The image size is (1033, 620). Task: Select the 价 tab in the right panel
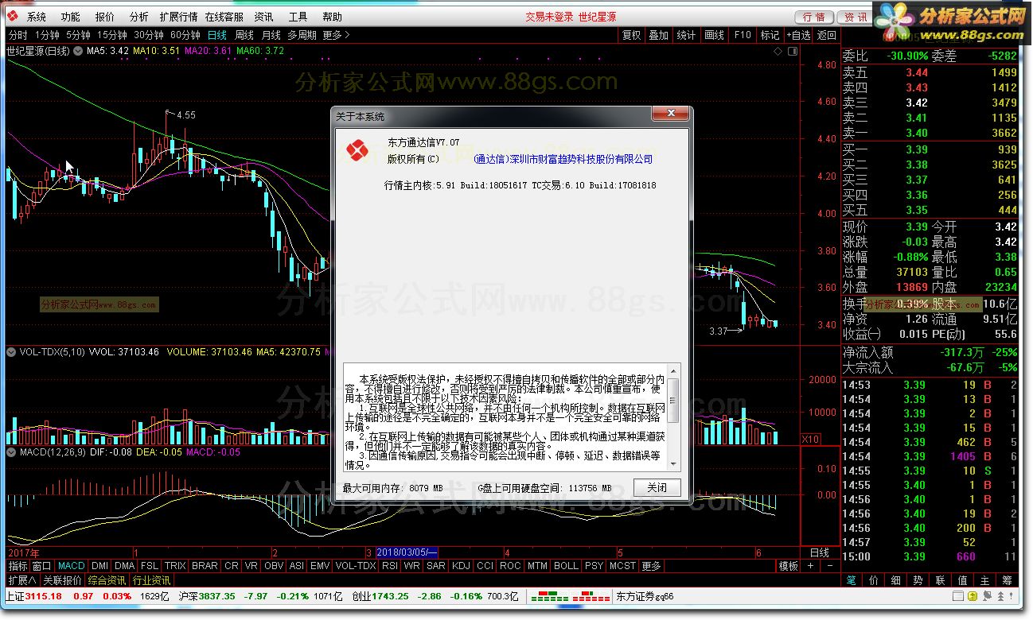click(x=874, y=581)
